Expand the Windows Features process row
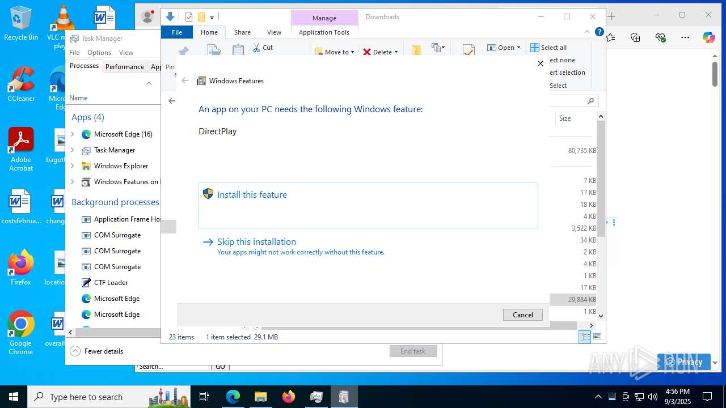Viewport: 726px width, 408px height. 73,182
